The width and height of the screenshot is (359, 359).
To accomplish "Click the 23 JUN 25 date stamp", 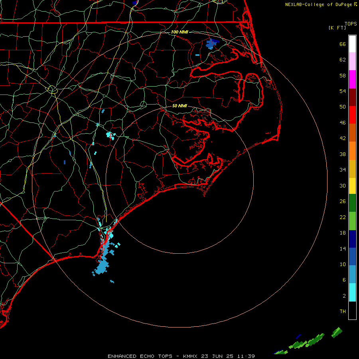I will 217,356.
